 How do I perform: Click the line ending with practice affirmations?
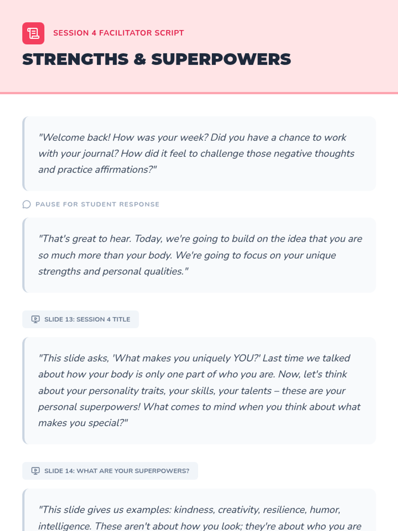pyautogui.click(x=98, y=170)
